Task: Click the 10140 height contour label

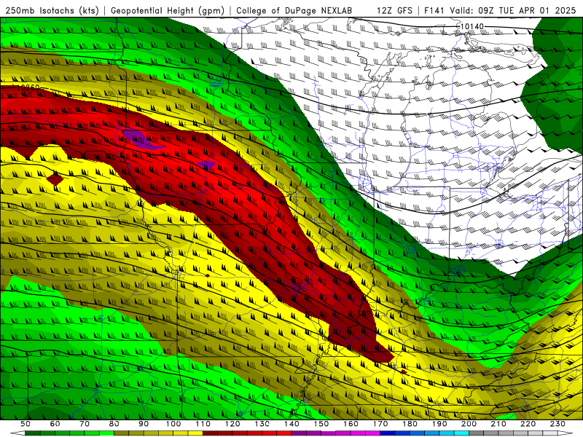Action: click(x=472, y=26)
